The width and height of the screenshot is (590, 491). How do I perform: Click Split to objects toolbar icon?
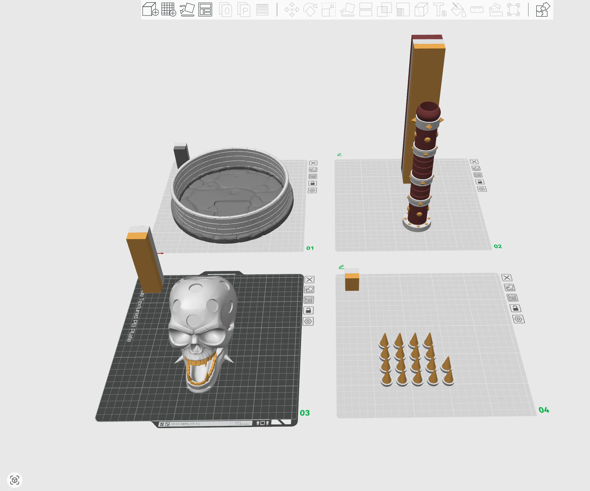coord(226,10)
